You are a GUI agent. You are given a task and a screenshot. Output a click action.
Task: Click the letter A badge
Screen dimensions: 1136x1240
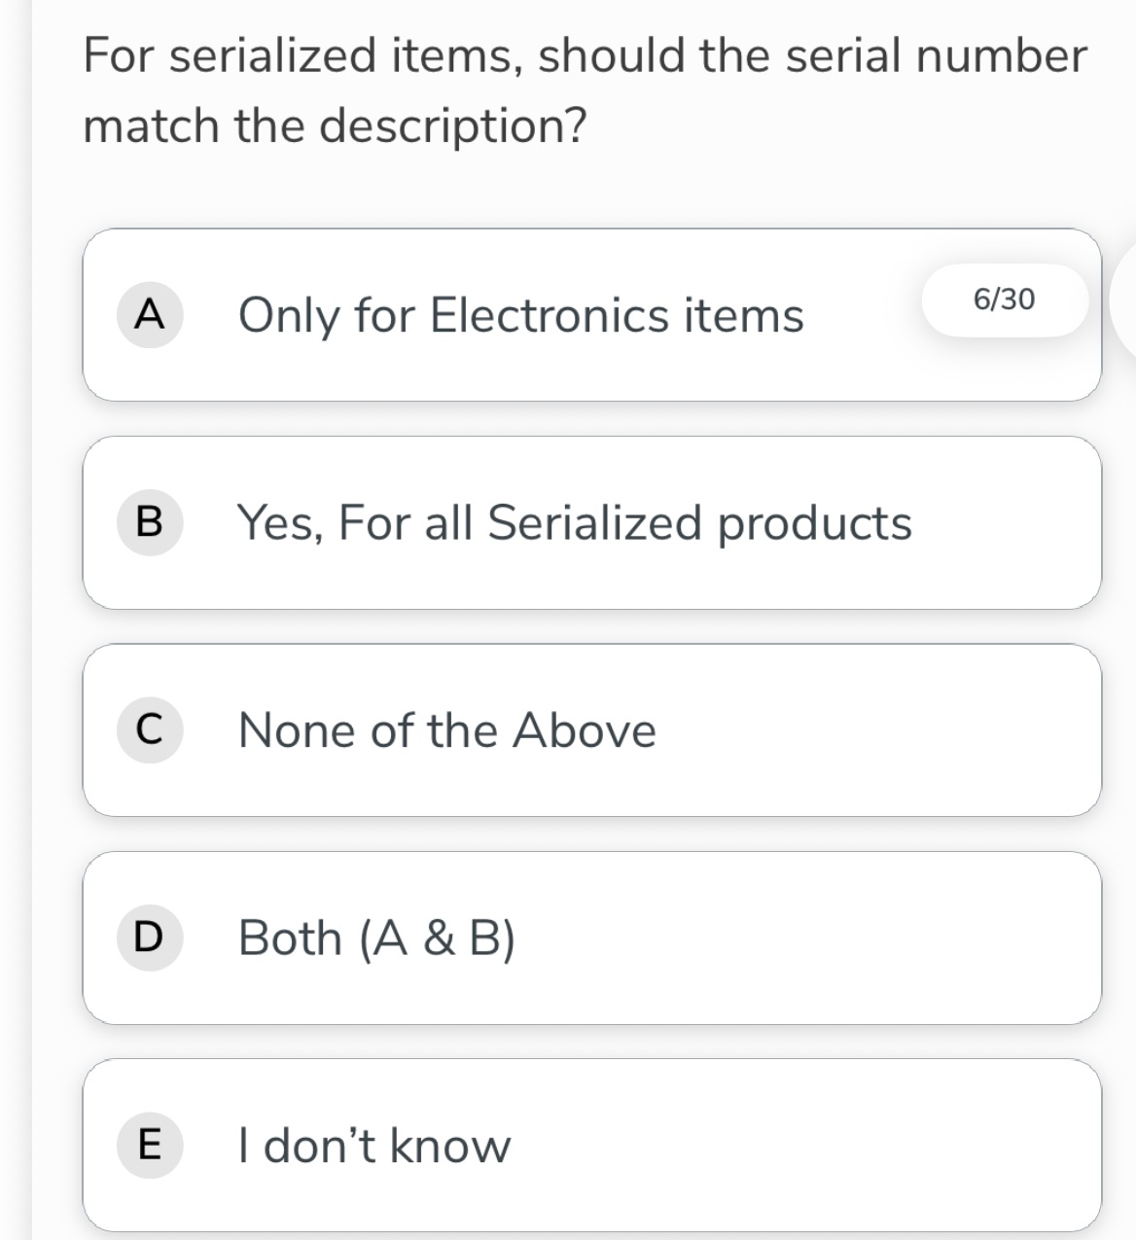149,315
